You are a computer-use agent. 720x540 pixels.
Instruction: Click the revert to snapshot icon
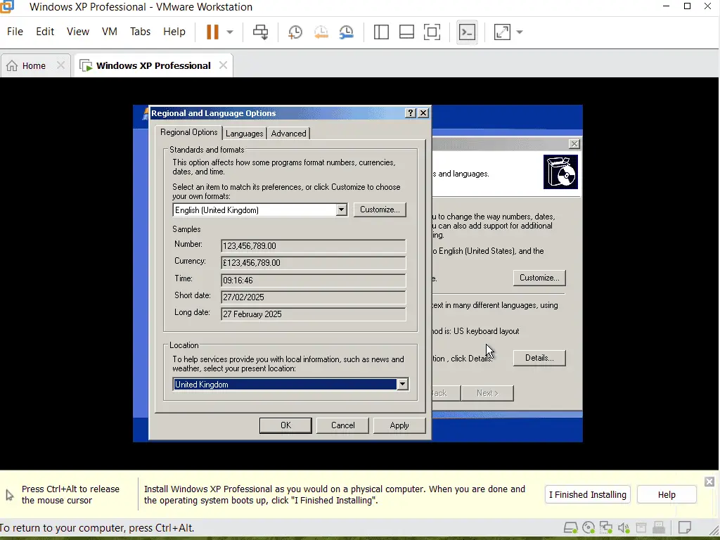[x=321, y=32]
